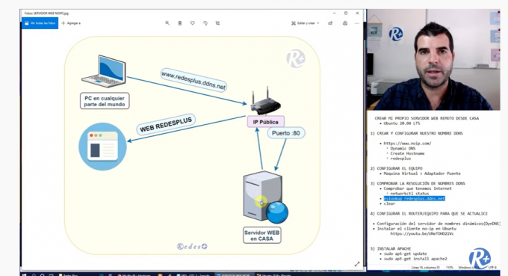
Task: Click heading '5) INSTALAR APACHE'
Action: click(391, 249)
